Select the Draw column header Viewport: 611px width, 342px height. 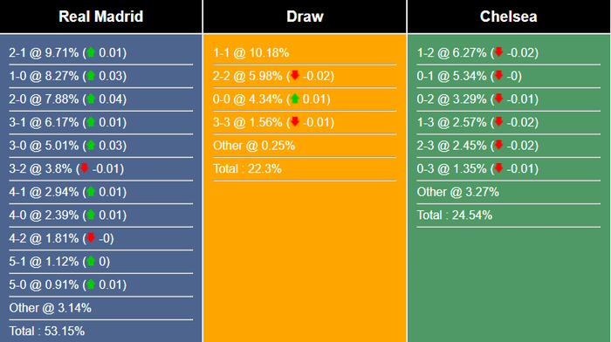click(305, 17)
